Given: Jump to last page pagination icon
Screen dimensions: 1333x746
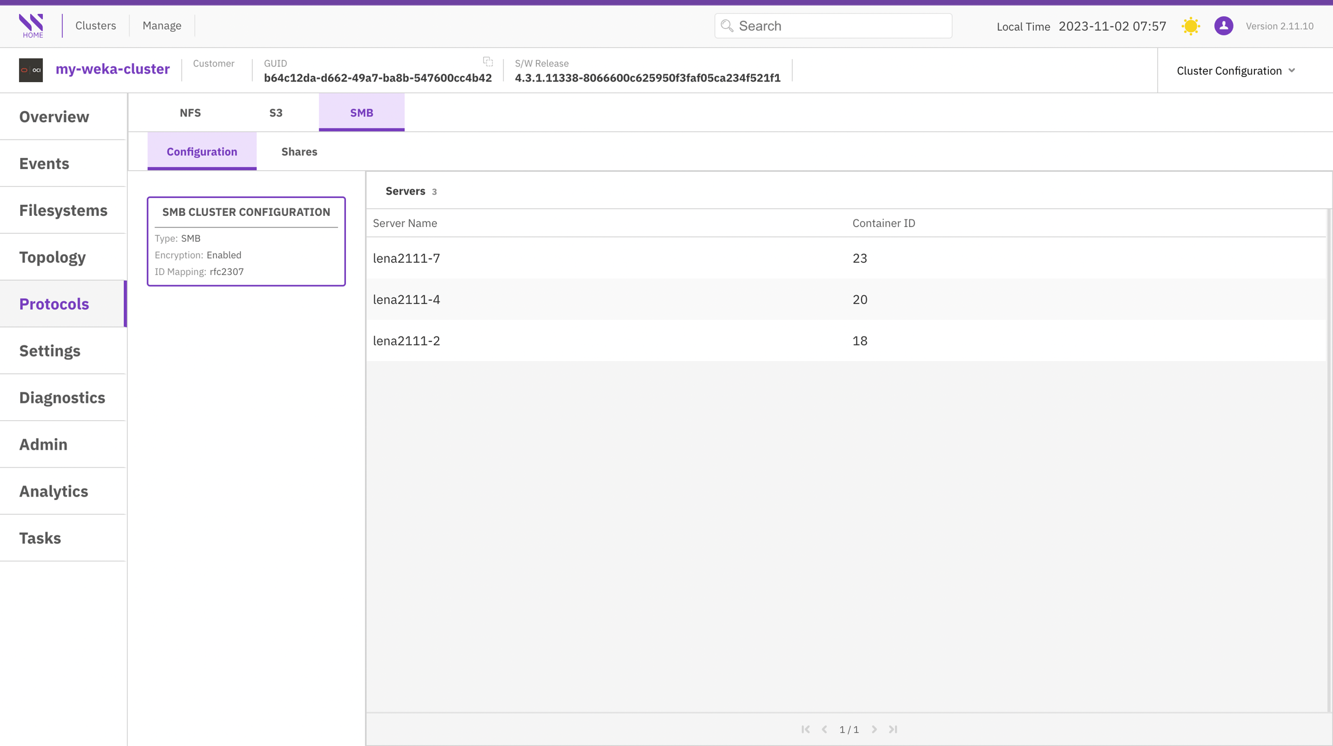Looking at the screenshot, I should 893,729.
